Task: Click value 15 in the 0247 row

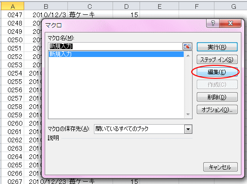Action: point(126,15)
